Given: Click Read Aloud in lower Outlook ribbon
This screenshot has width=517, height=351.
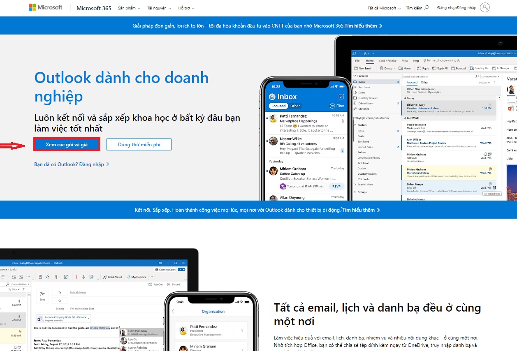Looking at the screenshot, I should tap(112, 277).
